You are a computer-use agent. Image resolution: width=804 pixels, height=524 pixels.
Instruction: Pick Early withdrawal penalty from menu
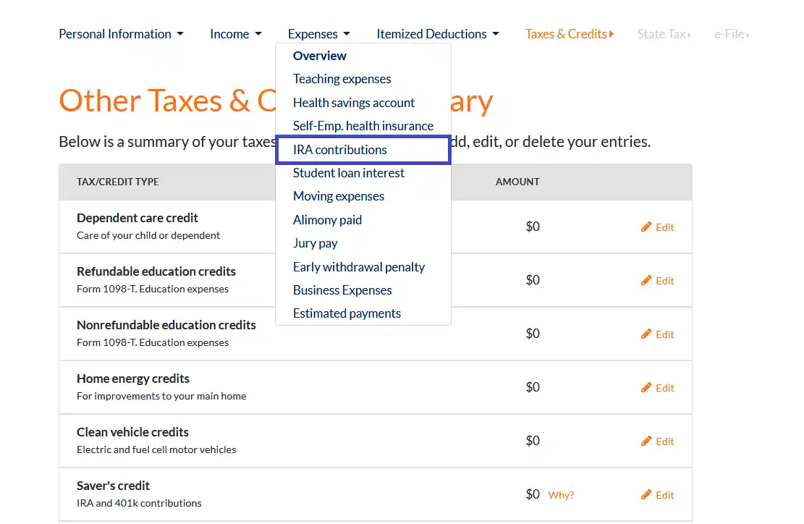point(358,267)
